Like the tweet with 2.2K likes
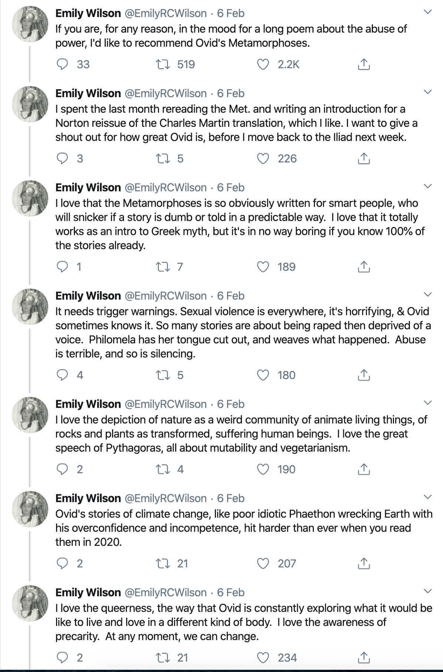 [x=263, y=65]
